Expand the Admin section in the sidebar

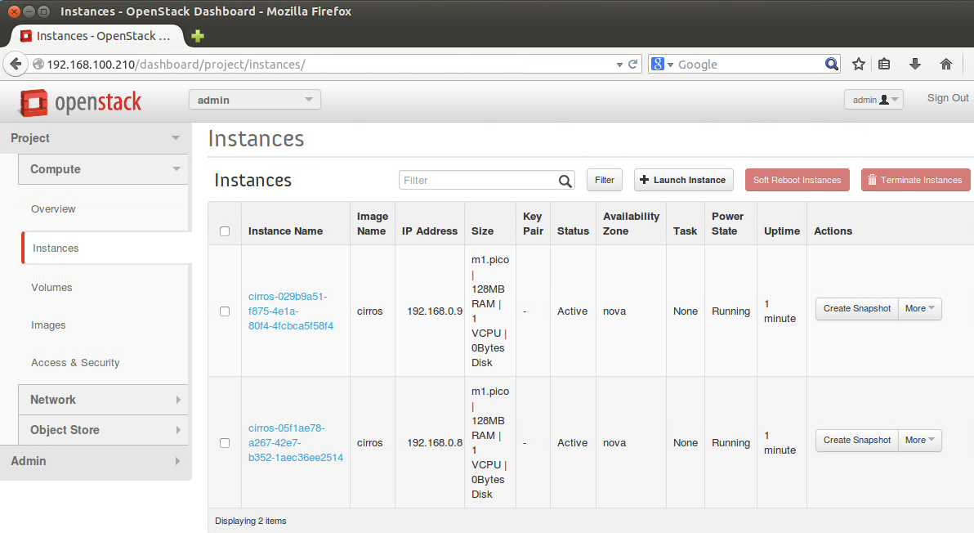coord(96,461)
